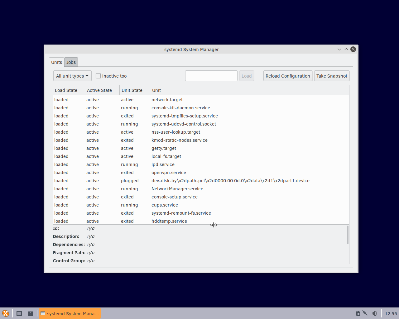Viewport: 399px width, 319px height.
Task: Select console-kit-daemon.service in the list
Action: [201, 108]
